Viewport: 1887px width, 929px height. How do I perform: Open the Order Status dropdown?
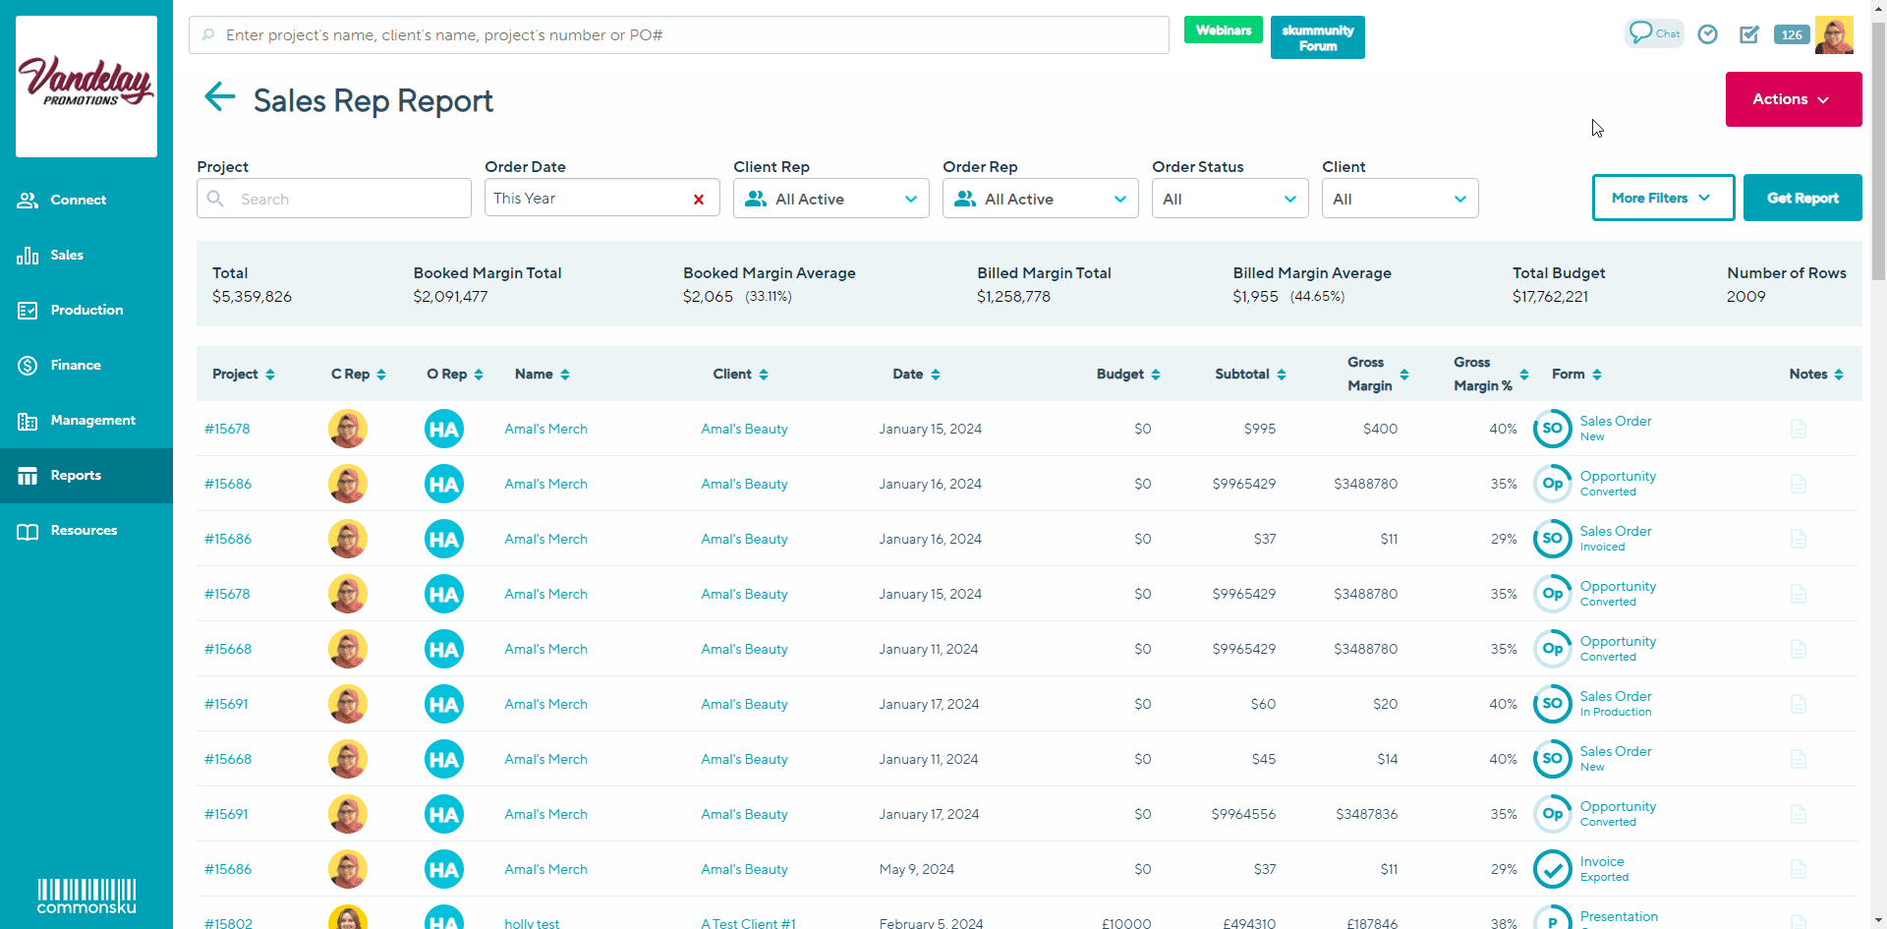(x=1229, y=199)
